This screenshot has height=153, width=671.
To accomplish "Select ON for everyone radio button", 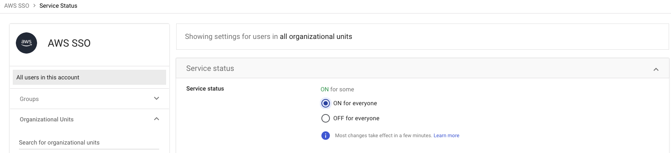I will [326, 103].
